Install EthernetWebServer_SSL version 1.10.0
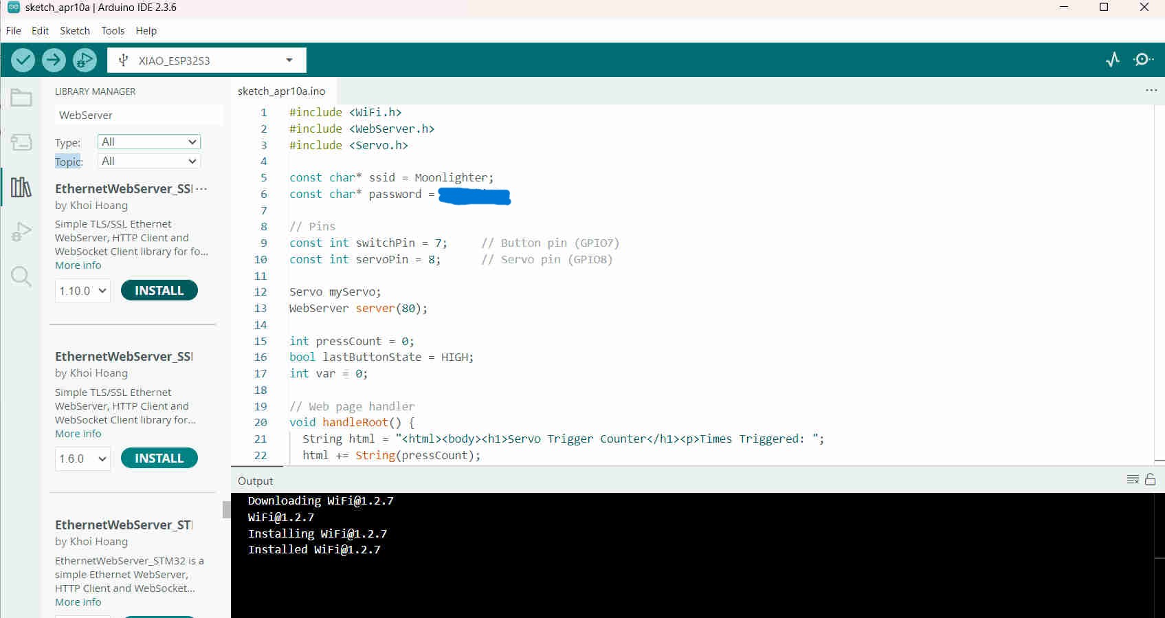The image size is (1165, 618). (159, 291)
